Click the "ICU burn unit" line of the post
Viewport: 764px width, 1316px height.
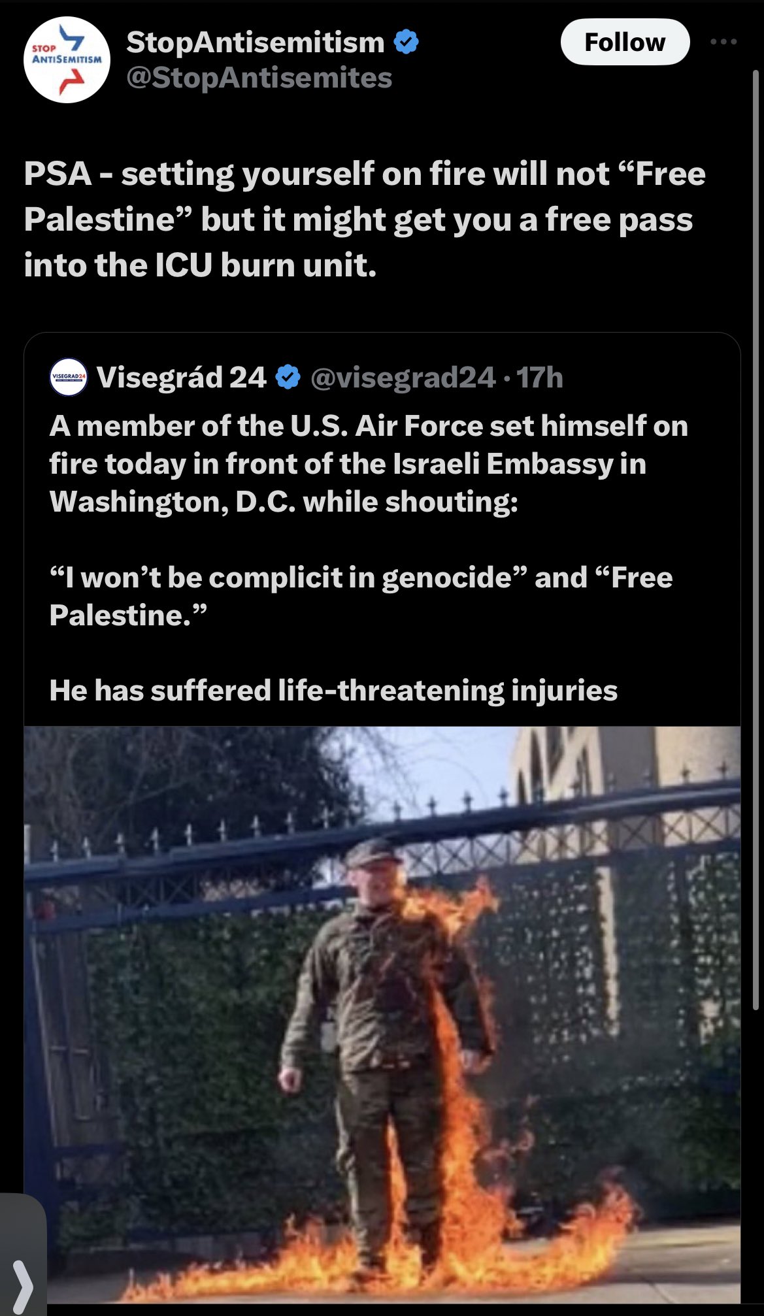click(200, 265)
